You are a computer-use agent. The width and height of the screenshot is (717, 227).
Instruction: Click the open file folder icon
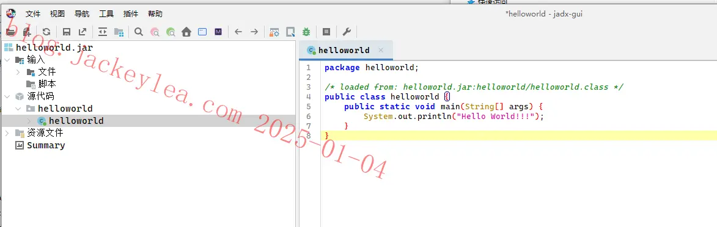tap(10, 32)
